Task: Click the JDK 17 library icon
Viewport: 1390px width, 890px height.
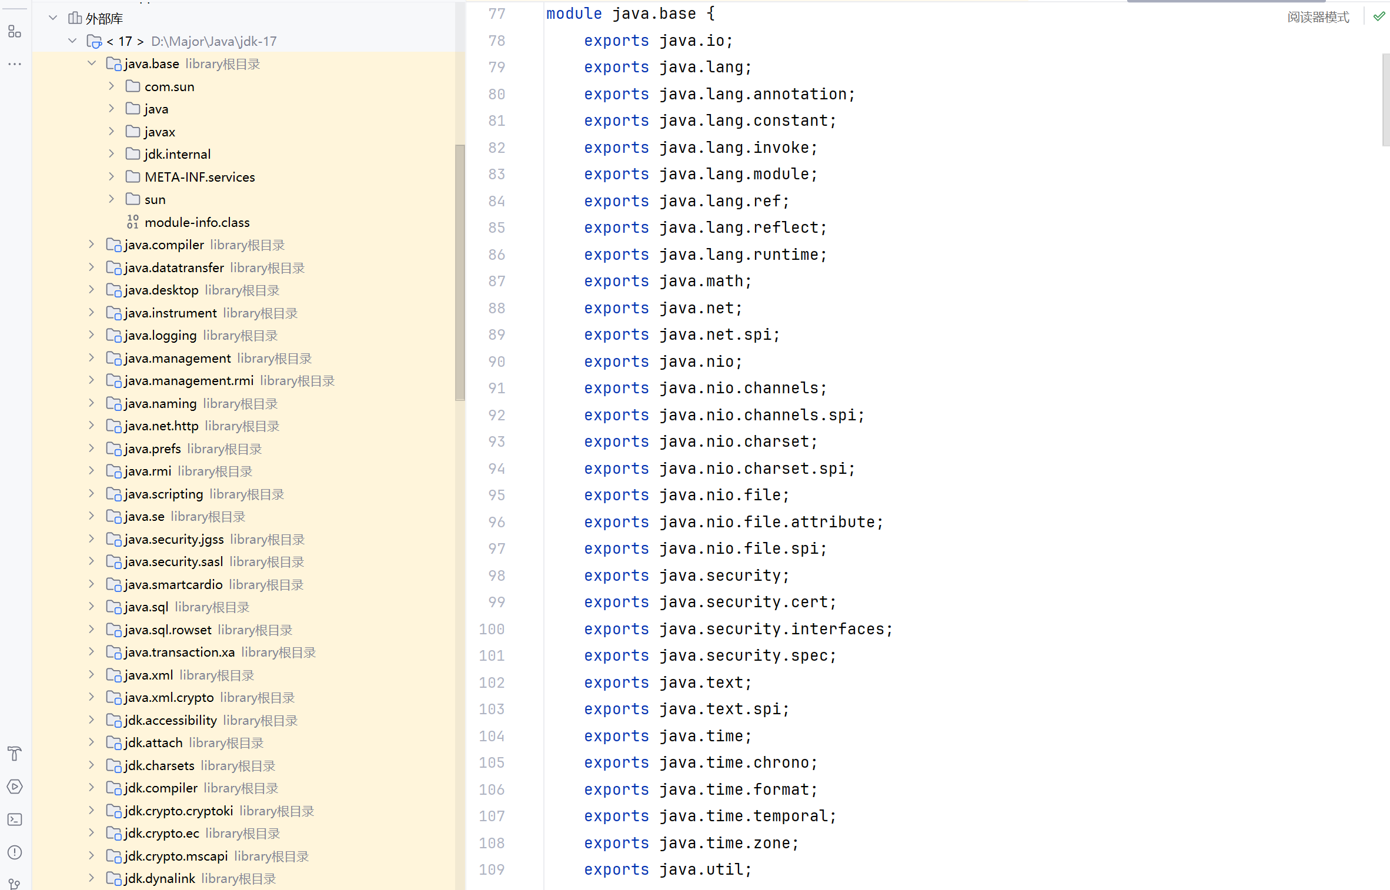Action: point(94,41)
